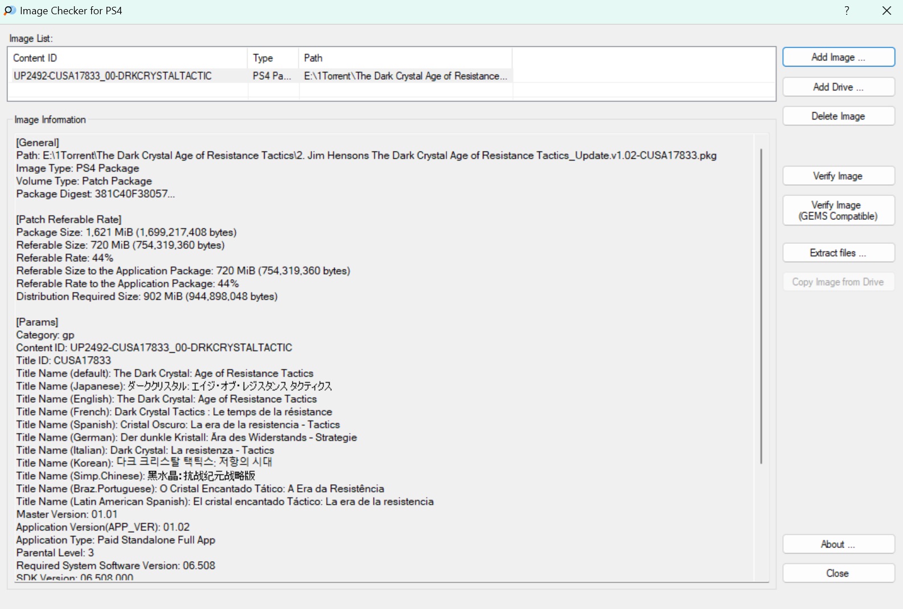Screen dimensions: 903x609
Task: Click the 'Path:' line with the .pkg filename
Action: (x=367, y=156)
